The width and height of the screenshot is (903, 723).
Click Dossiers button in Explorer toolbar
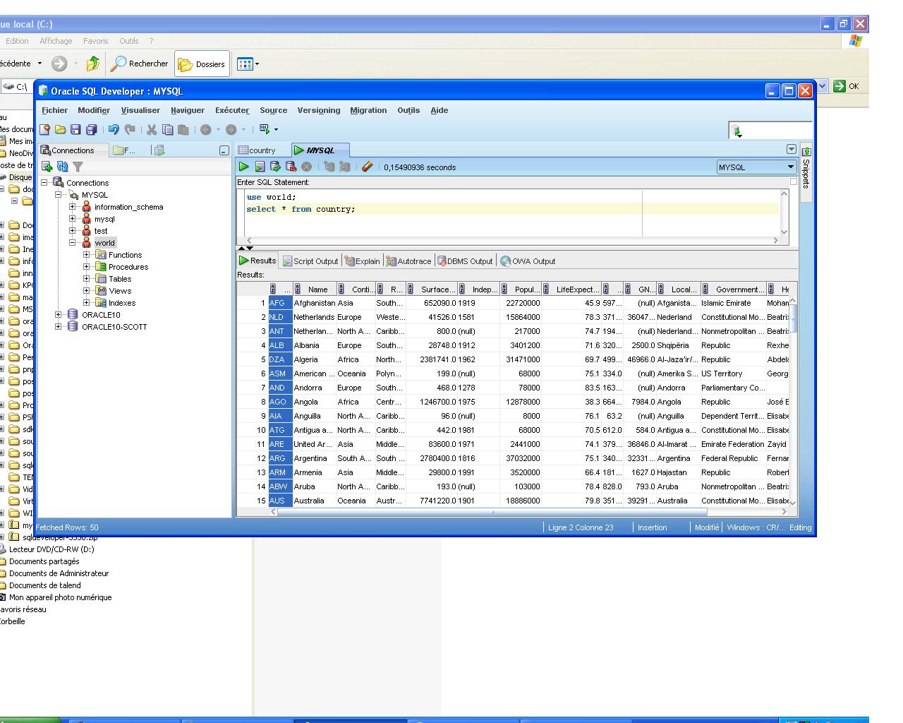click(x=202, y=64)
